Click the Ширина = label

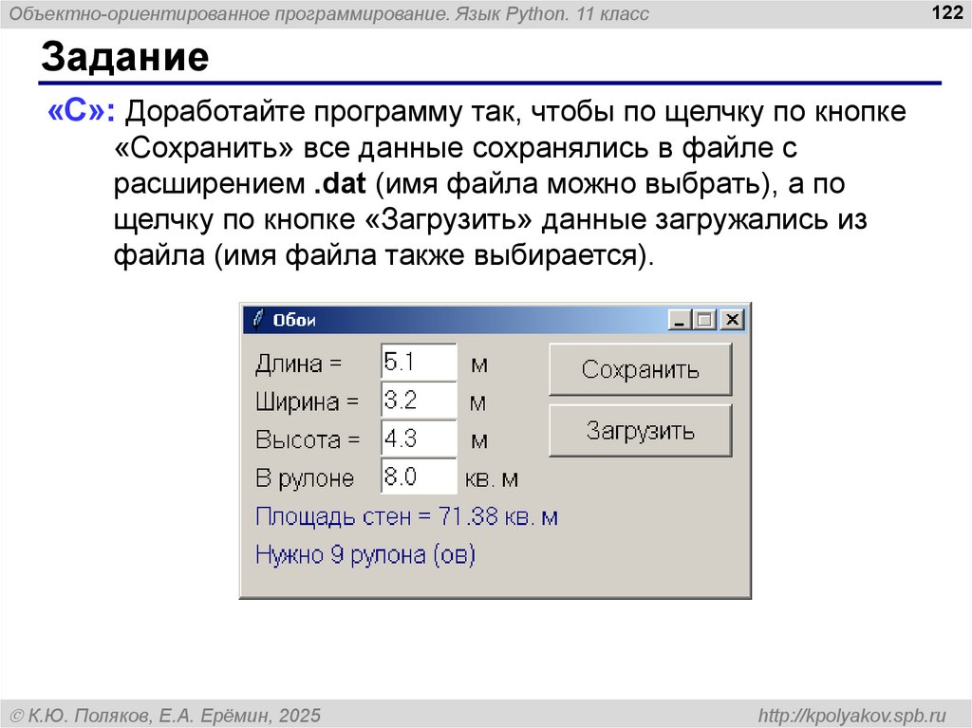click(x=307, y=402)
